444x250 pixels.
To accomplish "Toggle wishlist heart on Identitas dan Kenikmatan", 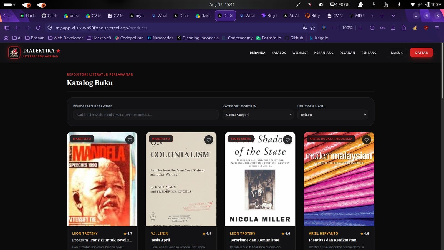I will pyautogui.click(x=367, y=140).
